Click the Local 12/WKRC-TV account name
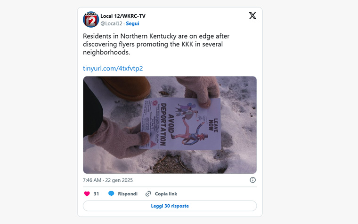The height and width of the screenshot is (224, 358). 123,16
